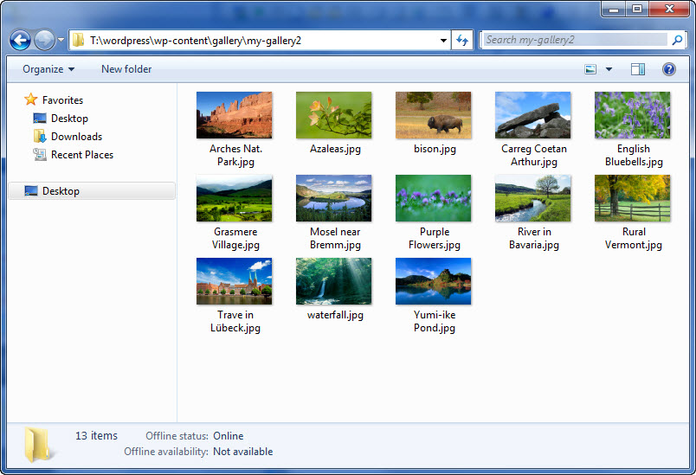This screenshot has height=475, width=696.
Task: Toggle the preview pane button
Action: click(638, 69)
